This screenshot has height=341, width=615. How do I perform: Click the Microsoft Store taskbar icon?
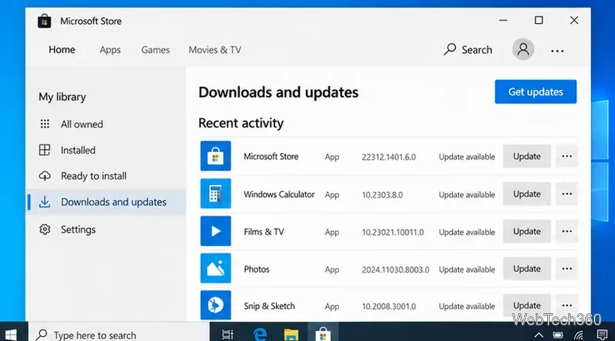click(323, 334)
